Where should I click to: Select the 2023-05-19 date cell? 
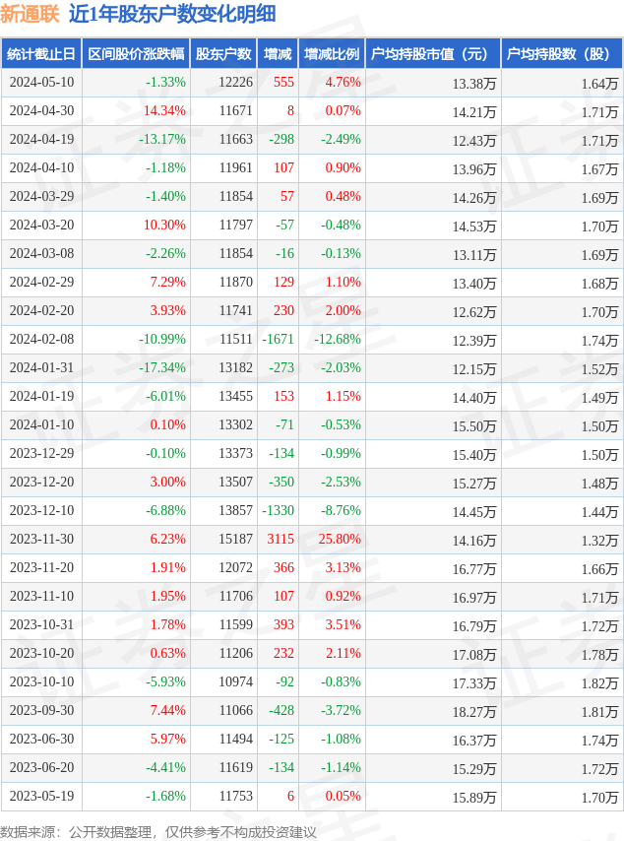41,797
